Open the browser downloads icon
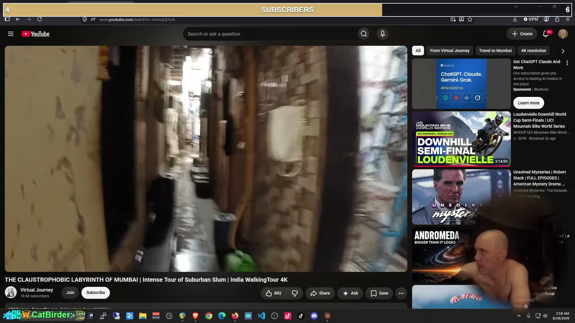This screenshot has width=575, height=323. [515, 19]
